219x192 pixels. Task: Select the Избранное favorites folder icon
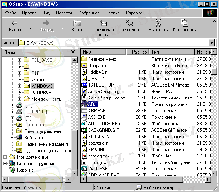coord(84,65)
